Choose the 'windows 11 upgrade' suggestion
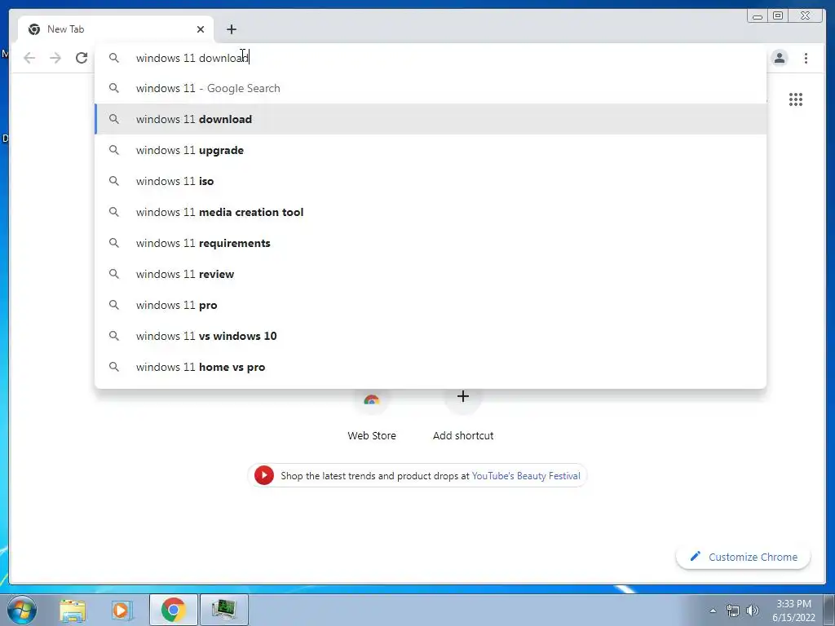 tap(431, 150)
